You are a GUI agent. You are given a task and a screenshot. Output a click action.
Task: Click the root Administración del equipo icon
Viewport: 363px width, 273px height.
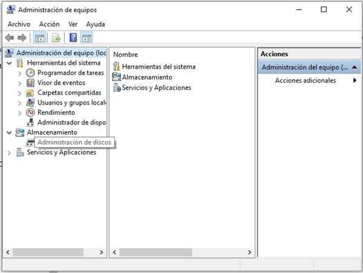(9, 53)
